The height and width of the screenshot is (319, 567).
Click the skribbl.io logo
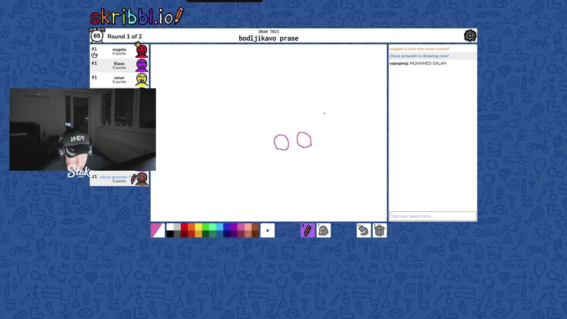pos(136,17)
